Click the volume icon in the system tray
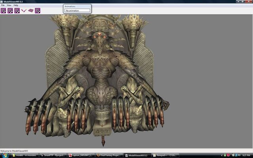This screenshot has height=158, width=253. coord(239,155)
